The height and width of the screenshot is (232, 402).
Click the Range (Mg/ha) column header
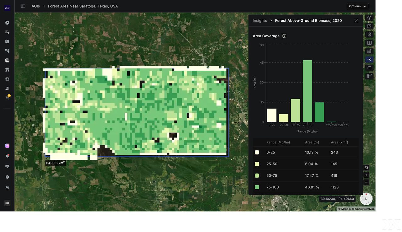click(278, 143)
